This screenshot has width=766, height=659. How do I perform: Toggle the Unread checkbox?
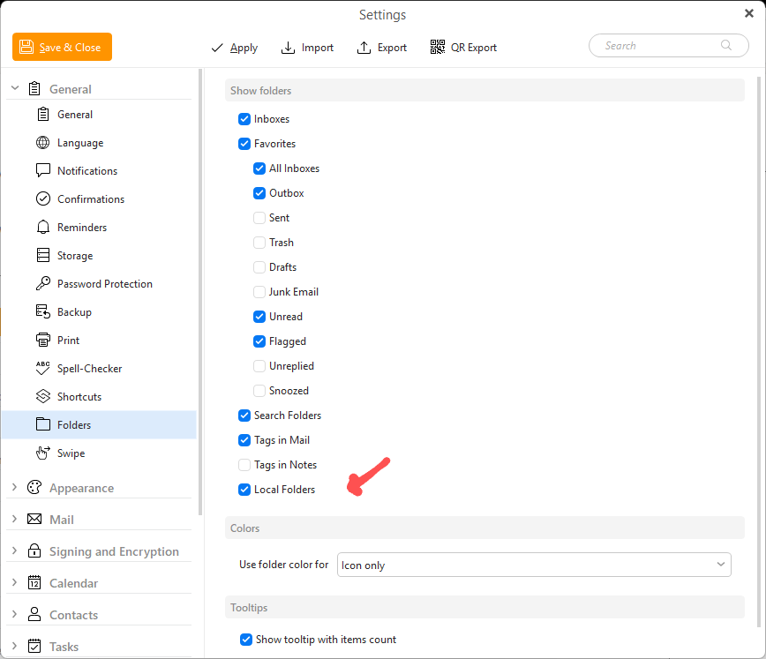pos(259,317)
